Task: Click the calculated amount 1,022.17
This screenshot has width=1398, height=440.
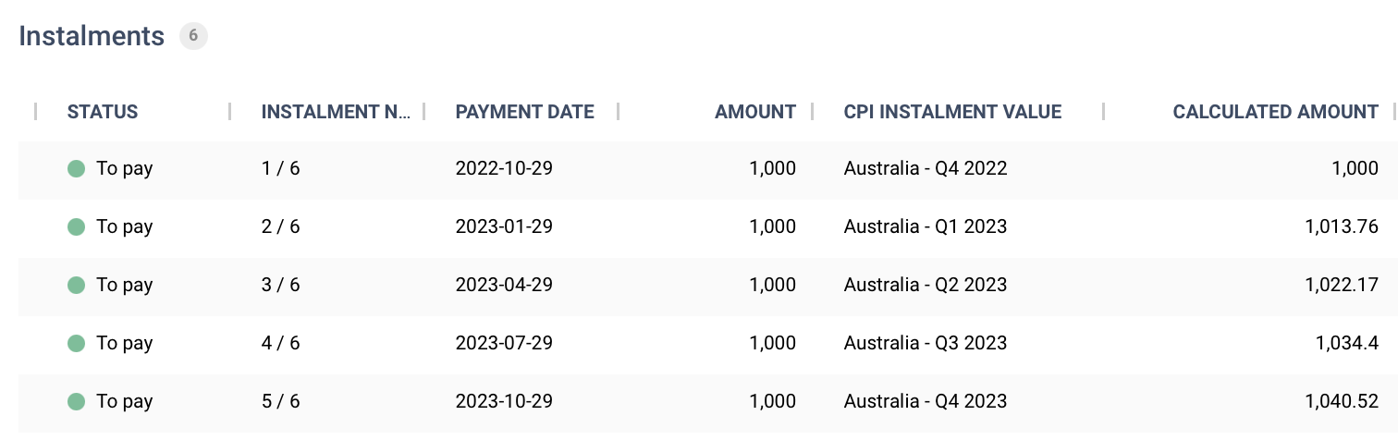Action: click(x=1342, y=285)
